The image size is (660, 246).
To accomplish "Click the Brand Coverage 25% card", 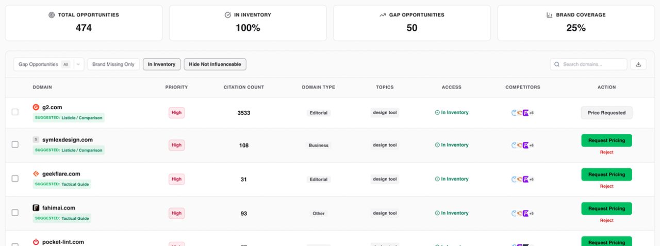I will pos(576,23).
